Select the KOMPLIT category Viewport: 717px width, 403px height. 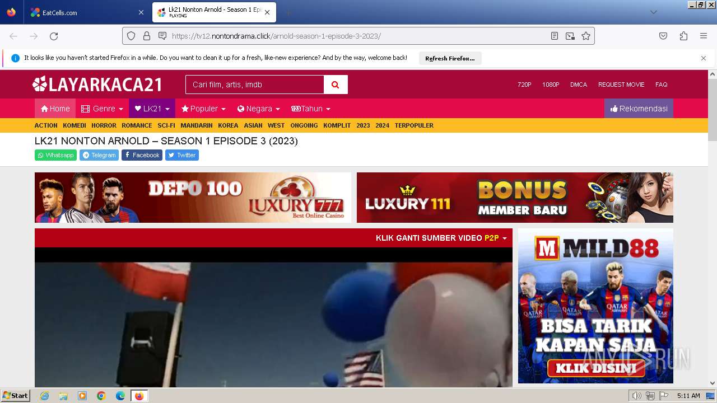pos(337,125)
